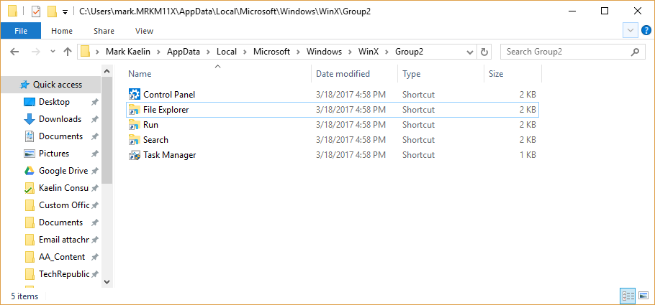The image size is (655, 305).
Task: Open Google Drive in Quick access
Action: (x=63, y=171)
